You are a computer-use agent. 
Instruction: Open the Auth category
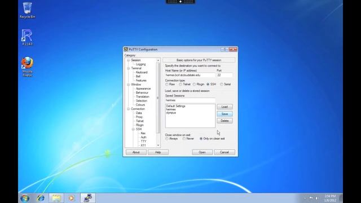(143, 138)
